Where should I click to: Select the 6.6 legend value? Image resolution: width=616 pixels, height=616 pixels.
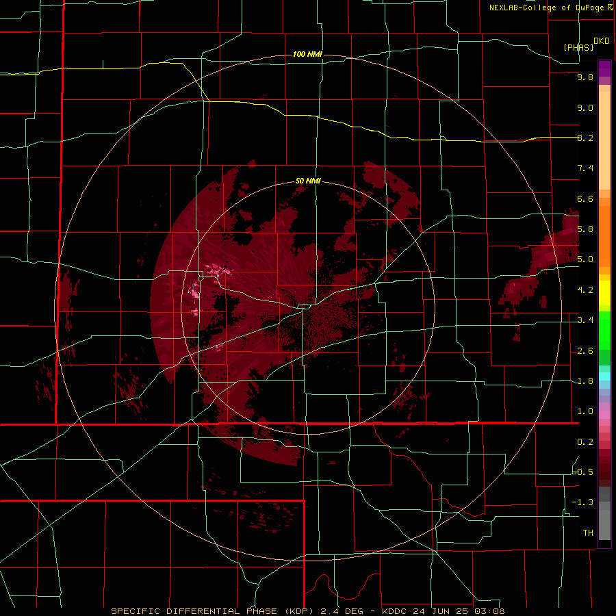tap(585, 198)
